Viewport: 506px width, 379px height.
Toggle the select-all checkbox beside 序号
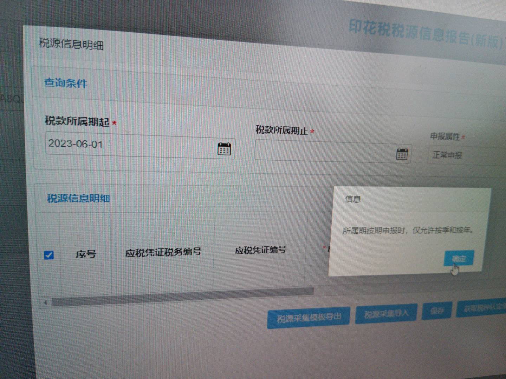point(49,255)
